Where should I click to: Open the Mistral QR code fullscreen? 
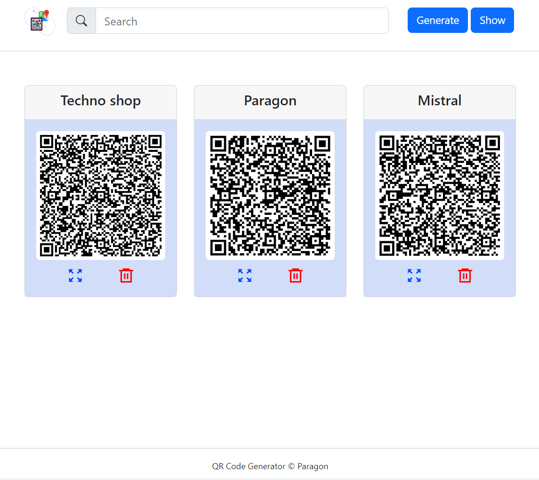(414, 275)
